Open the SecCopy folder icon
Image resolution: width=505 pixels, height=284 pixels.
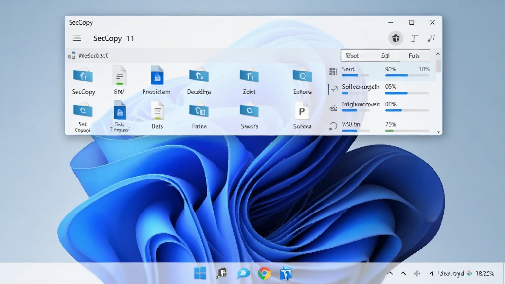coord(83,75)
